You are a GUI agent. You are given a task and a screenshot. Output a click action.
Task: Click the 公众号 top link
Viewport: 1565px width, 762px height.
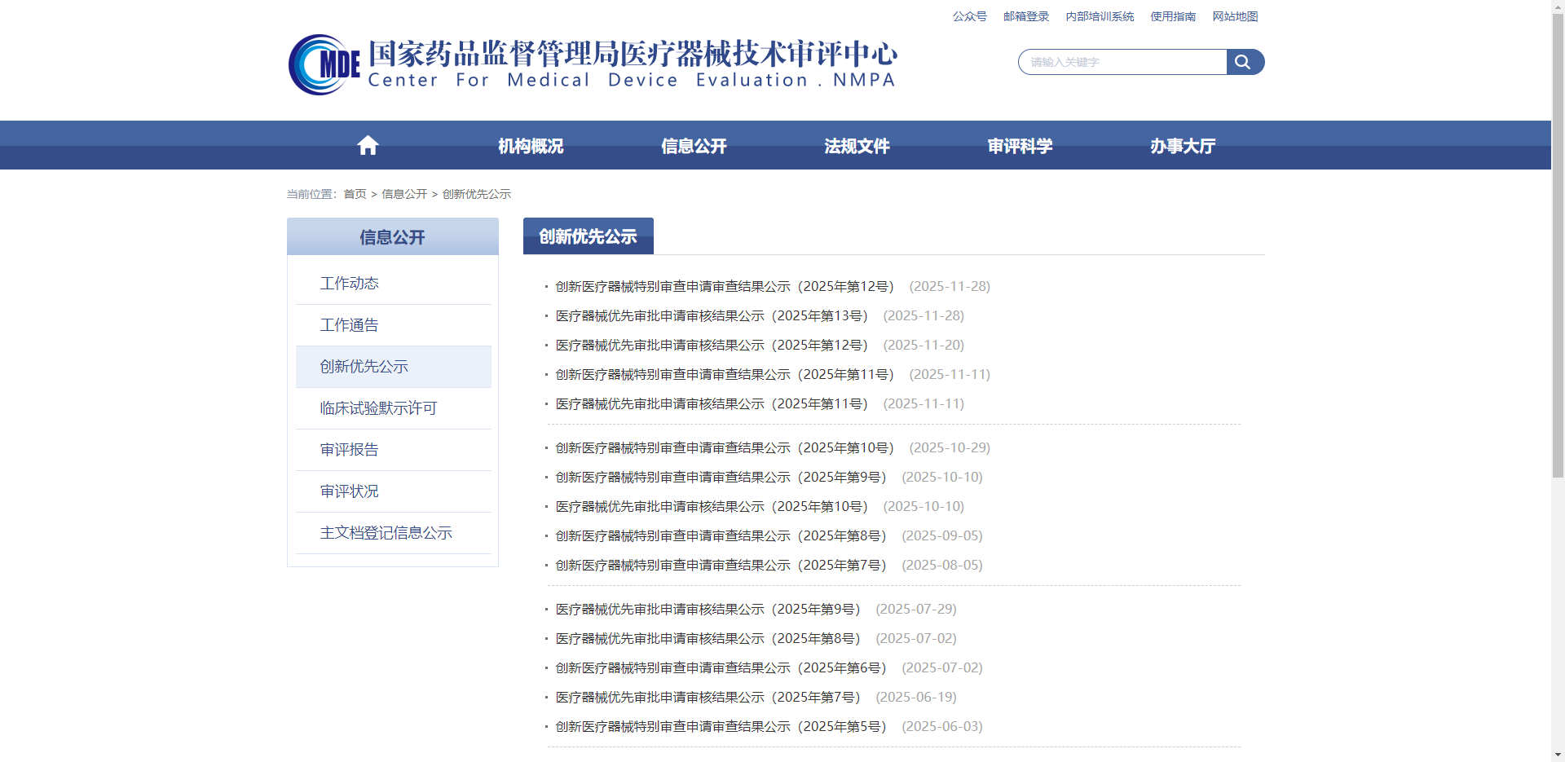pos(970,16)
